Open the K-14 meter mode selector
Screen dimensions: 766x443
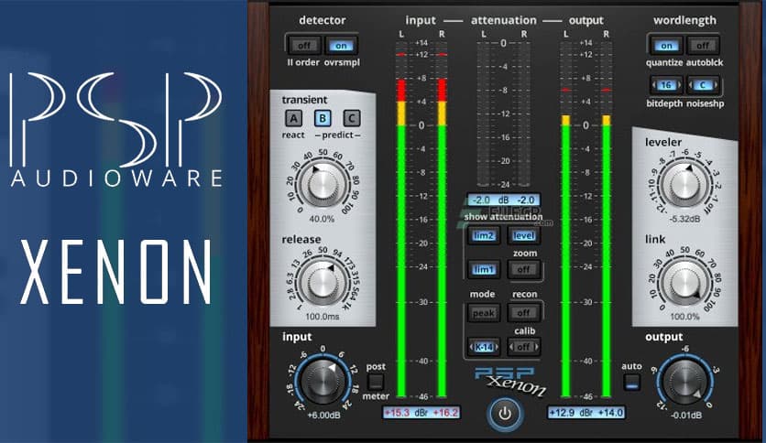point(484,347)
